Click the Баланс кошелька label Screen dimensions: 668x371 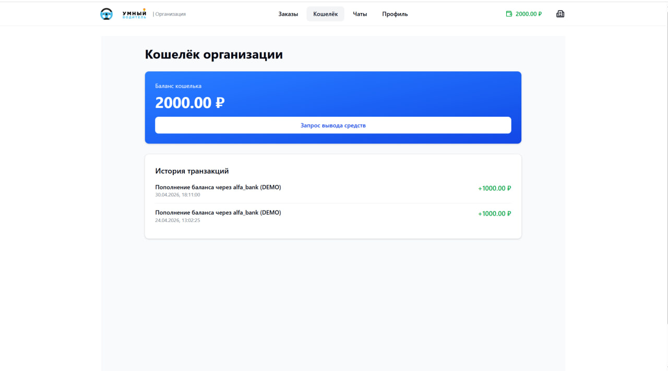[178, 86]
